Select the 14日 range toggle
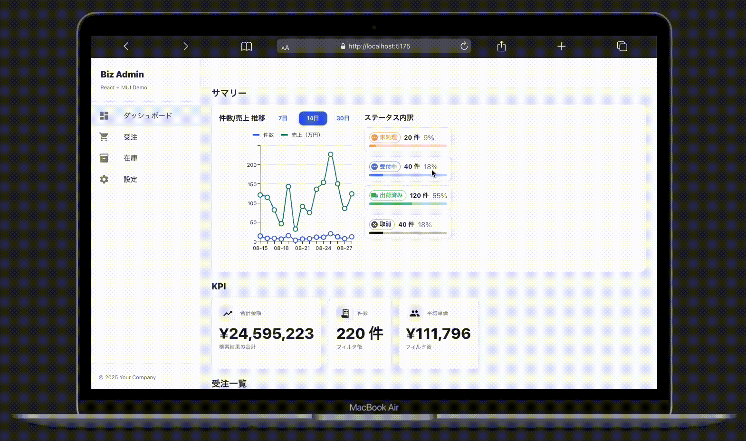This screenshot has width=746, height=441. coord(313,118)
